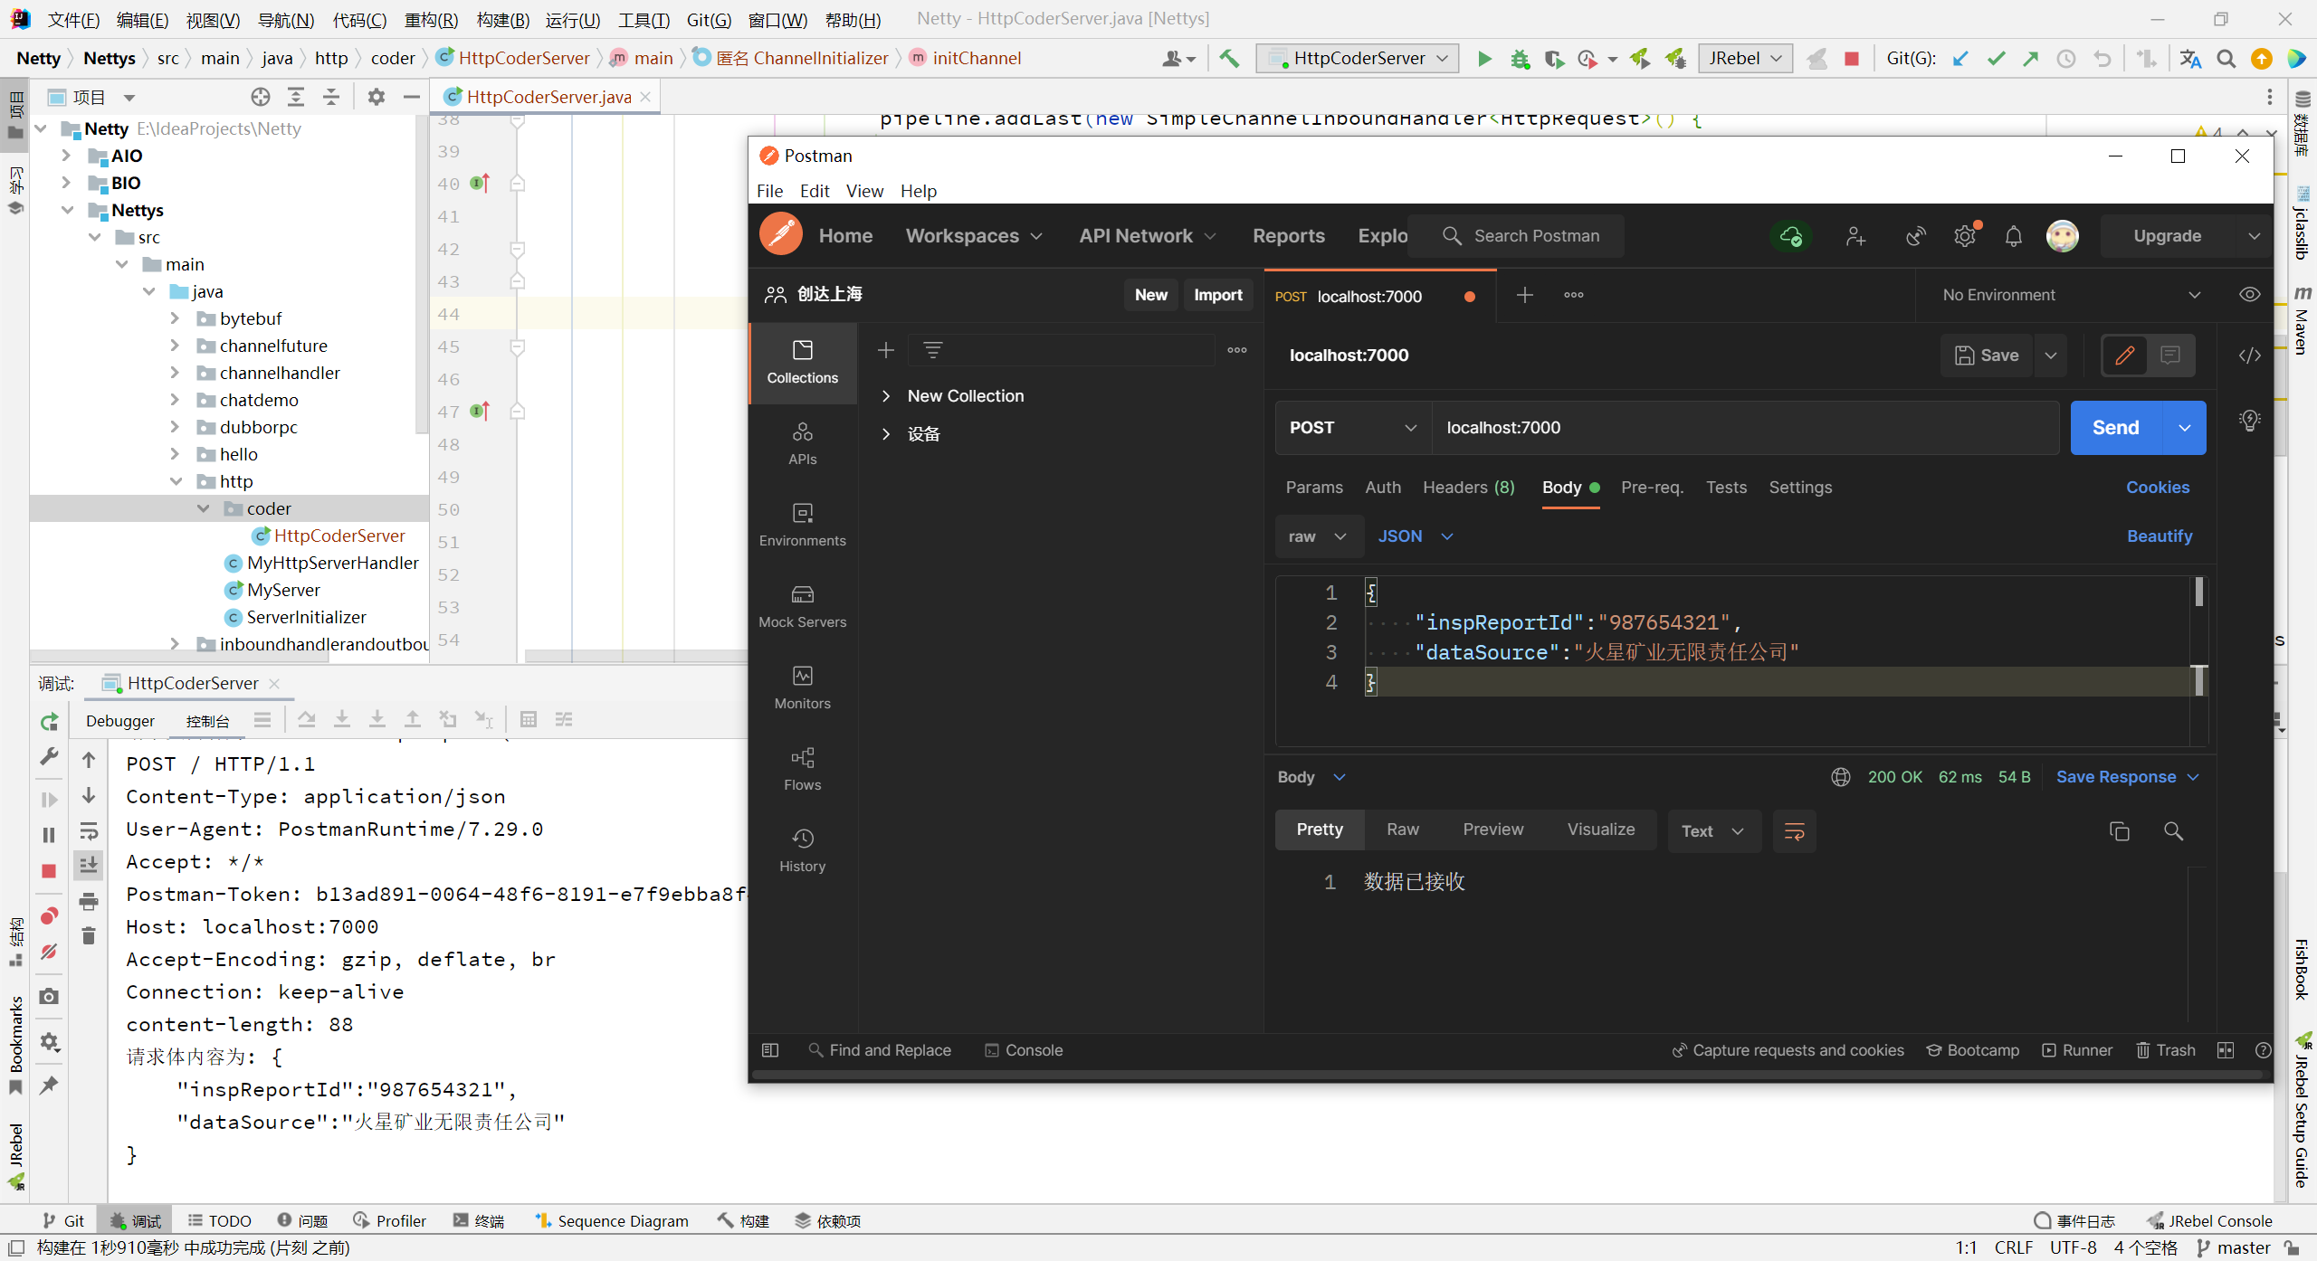Open the Postman View menu
This screenshot has height=1261, width=2317.
864,191
